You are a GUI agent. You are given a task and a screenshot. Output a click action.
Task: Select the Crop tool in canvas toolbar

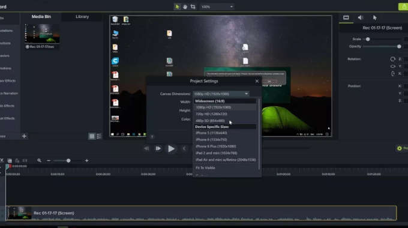[x=193, y=7]
